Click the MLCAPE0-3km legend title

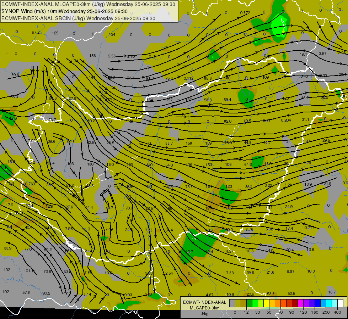pos(204,308)
